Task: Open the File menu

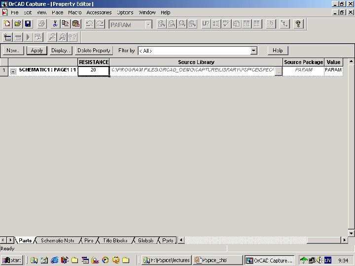Action: click(x=14, y=12)
